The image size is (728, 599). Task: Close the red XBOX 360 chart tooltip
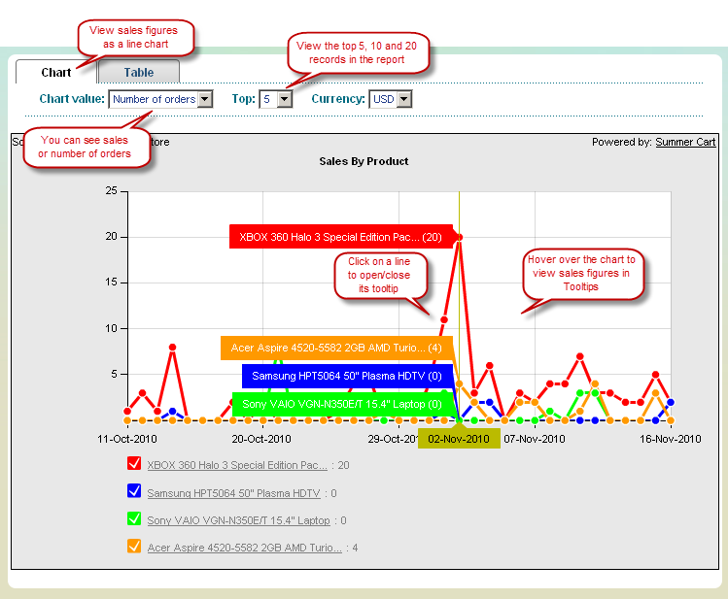click(x=340, y=237)
